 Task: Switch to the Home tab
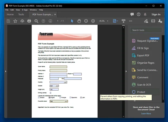[x=10, y=14]
